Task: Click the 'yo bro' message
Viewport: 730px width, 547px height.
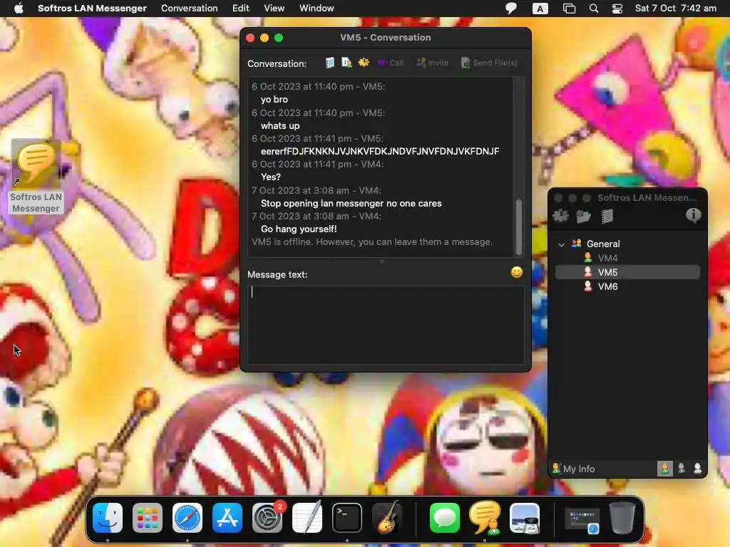Action: [274, 99]
